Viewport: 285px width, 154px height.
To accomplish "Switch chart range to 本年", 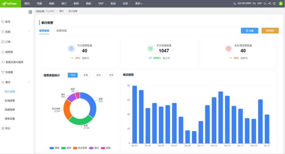I will point(111,75).
